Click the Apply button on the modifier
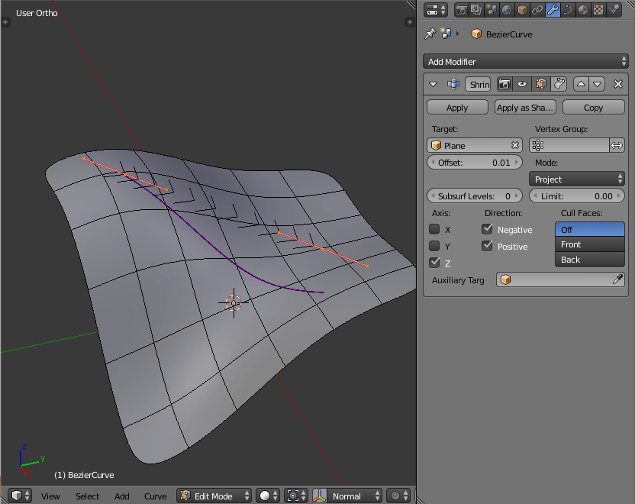The width and height of the screenshot is (635, 504). click(x=456, y=107)
